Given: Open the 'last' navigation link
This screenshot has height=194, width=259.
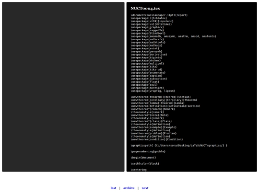Looking at the screenshot, I should pos(113,188).
